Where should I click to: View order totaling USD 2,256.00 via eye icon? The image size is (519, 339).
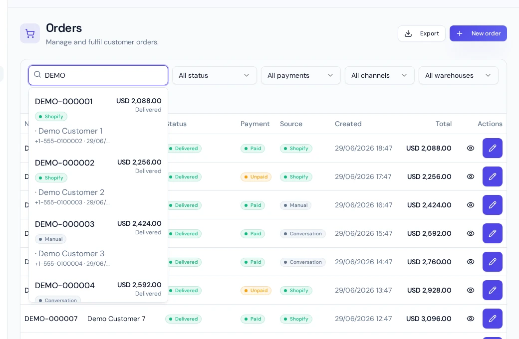pyautogui.click(x=470, y=176)
